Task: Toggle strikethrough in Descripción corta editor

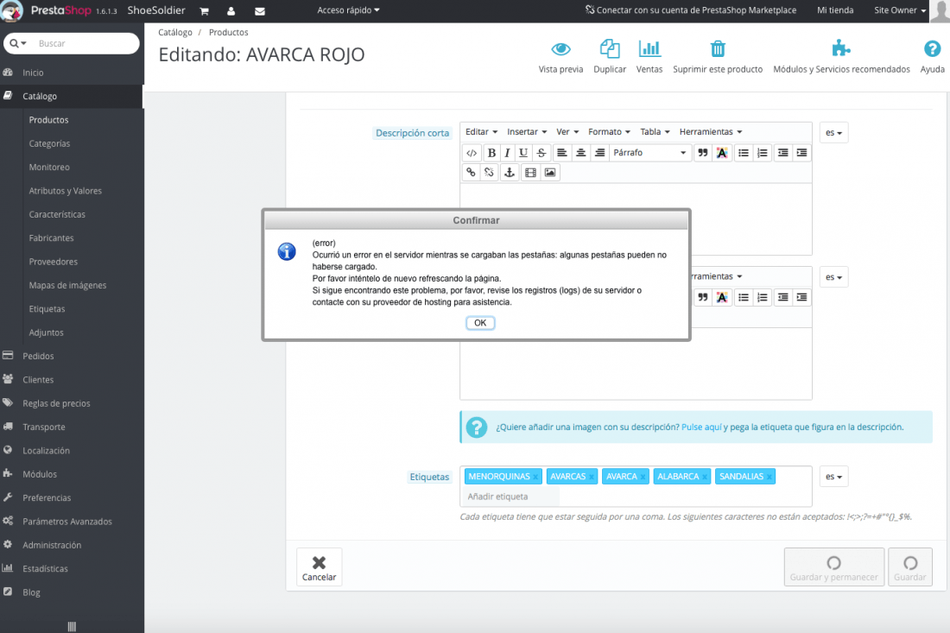Action: (x=541, y=153)
